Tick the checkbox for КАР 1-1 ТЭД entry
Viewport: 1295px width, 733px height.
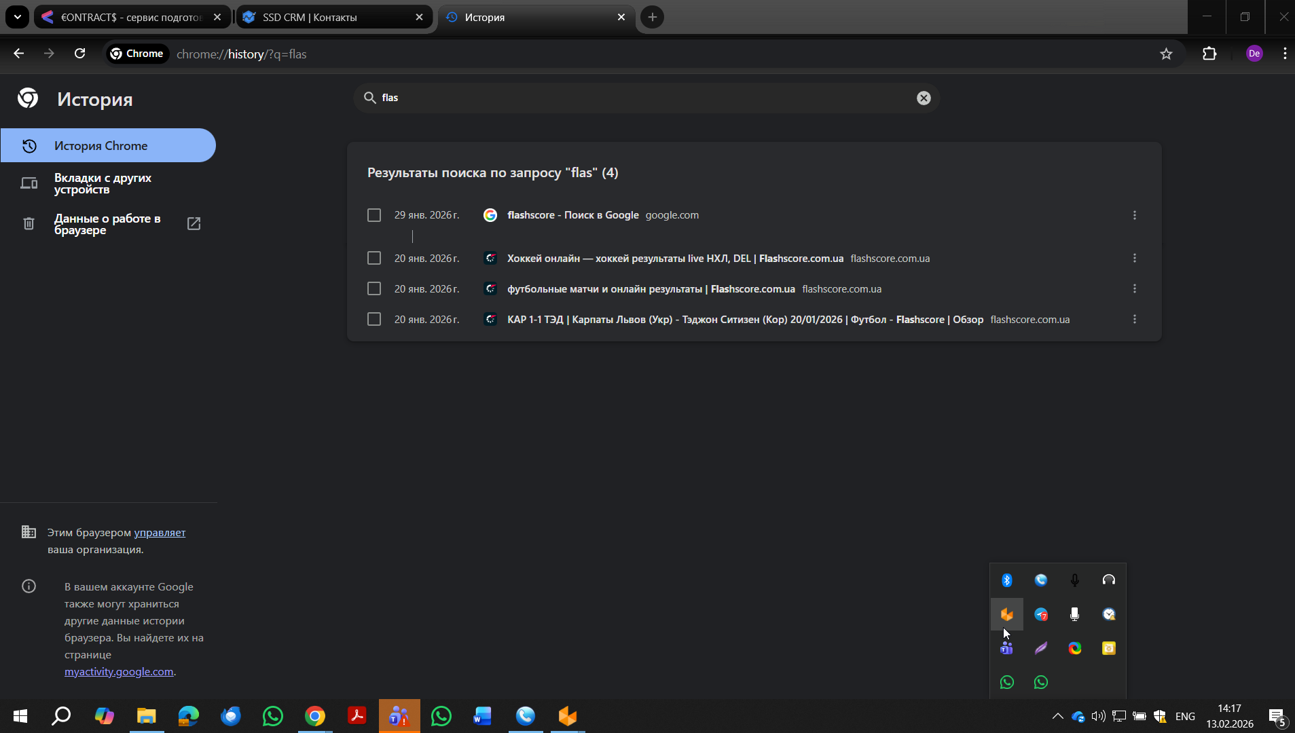coord(374,319)
